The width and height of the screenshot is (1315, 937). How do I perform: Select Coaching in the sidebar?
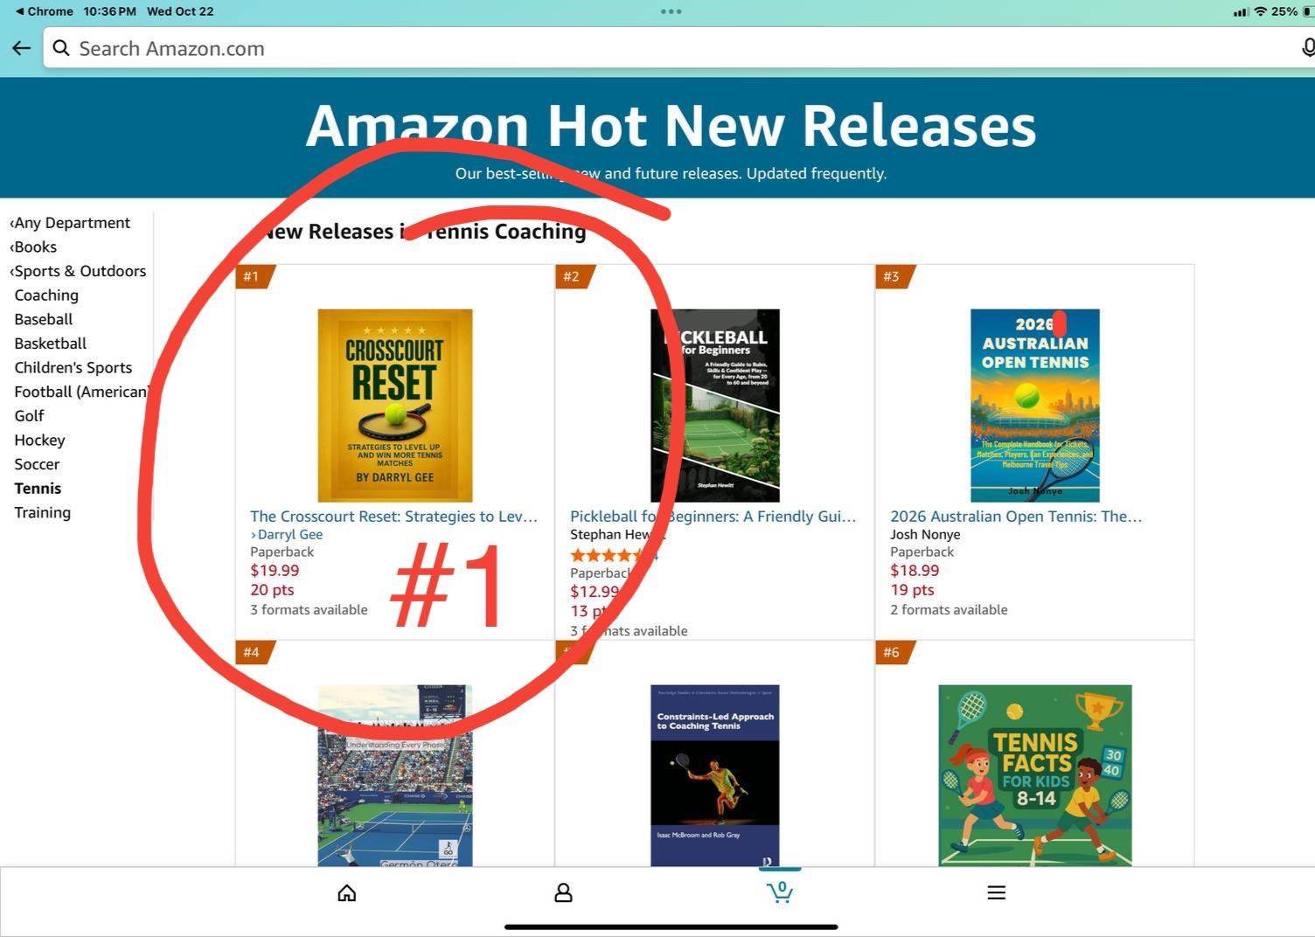(46, 295)
